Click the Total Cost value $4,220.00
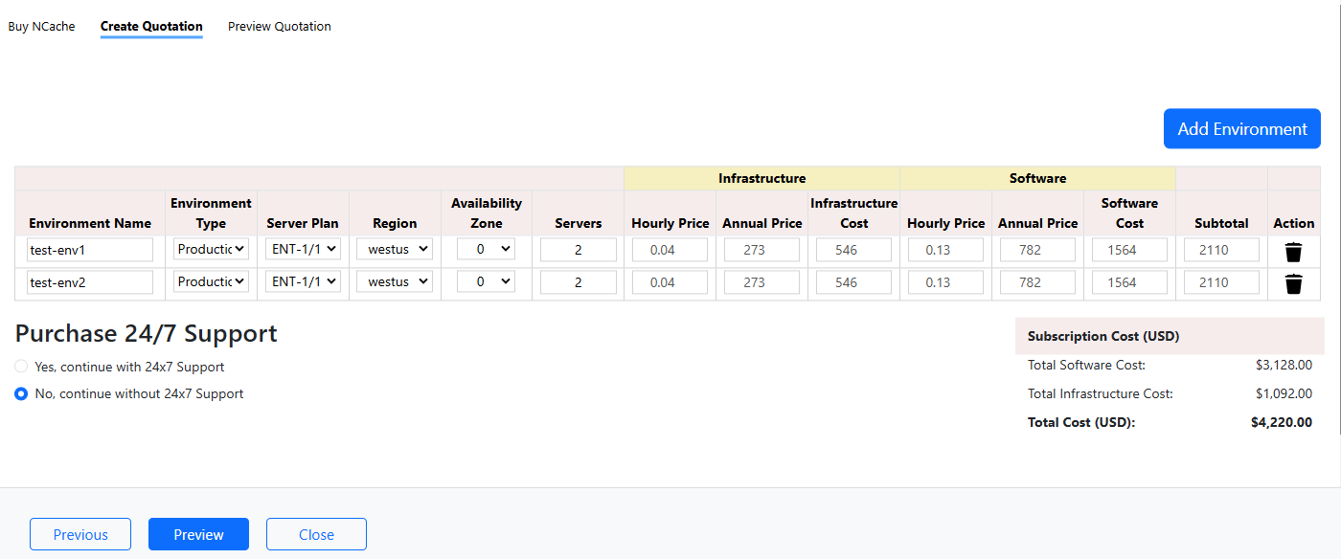The height and width of the screenshot is (559, 1341). click(1282, 422)
